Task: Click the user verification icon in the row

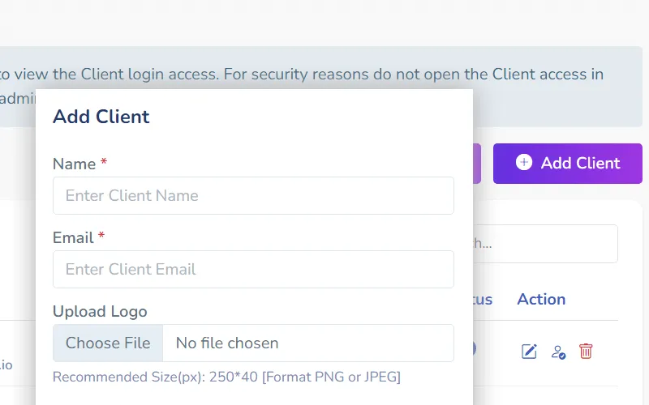Action: click(558, 352)
